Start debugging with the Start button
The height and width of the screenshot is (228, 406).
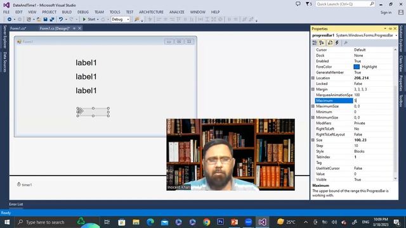89,20
